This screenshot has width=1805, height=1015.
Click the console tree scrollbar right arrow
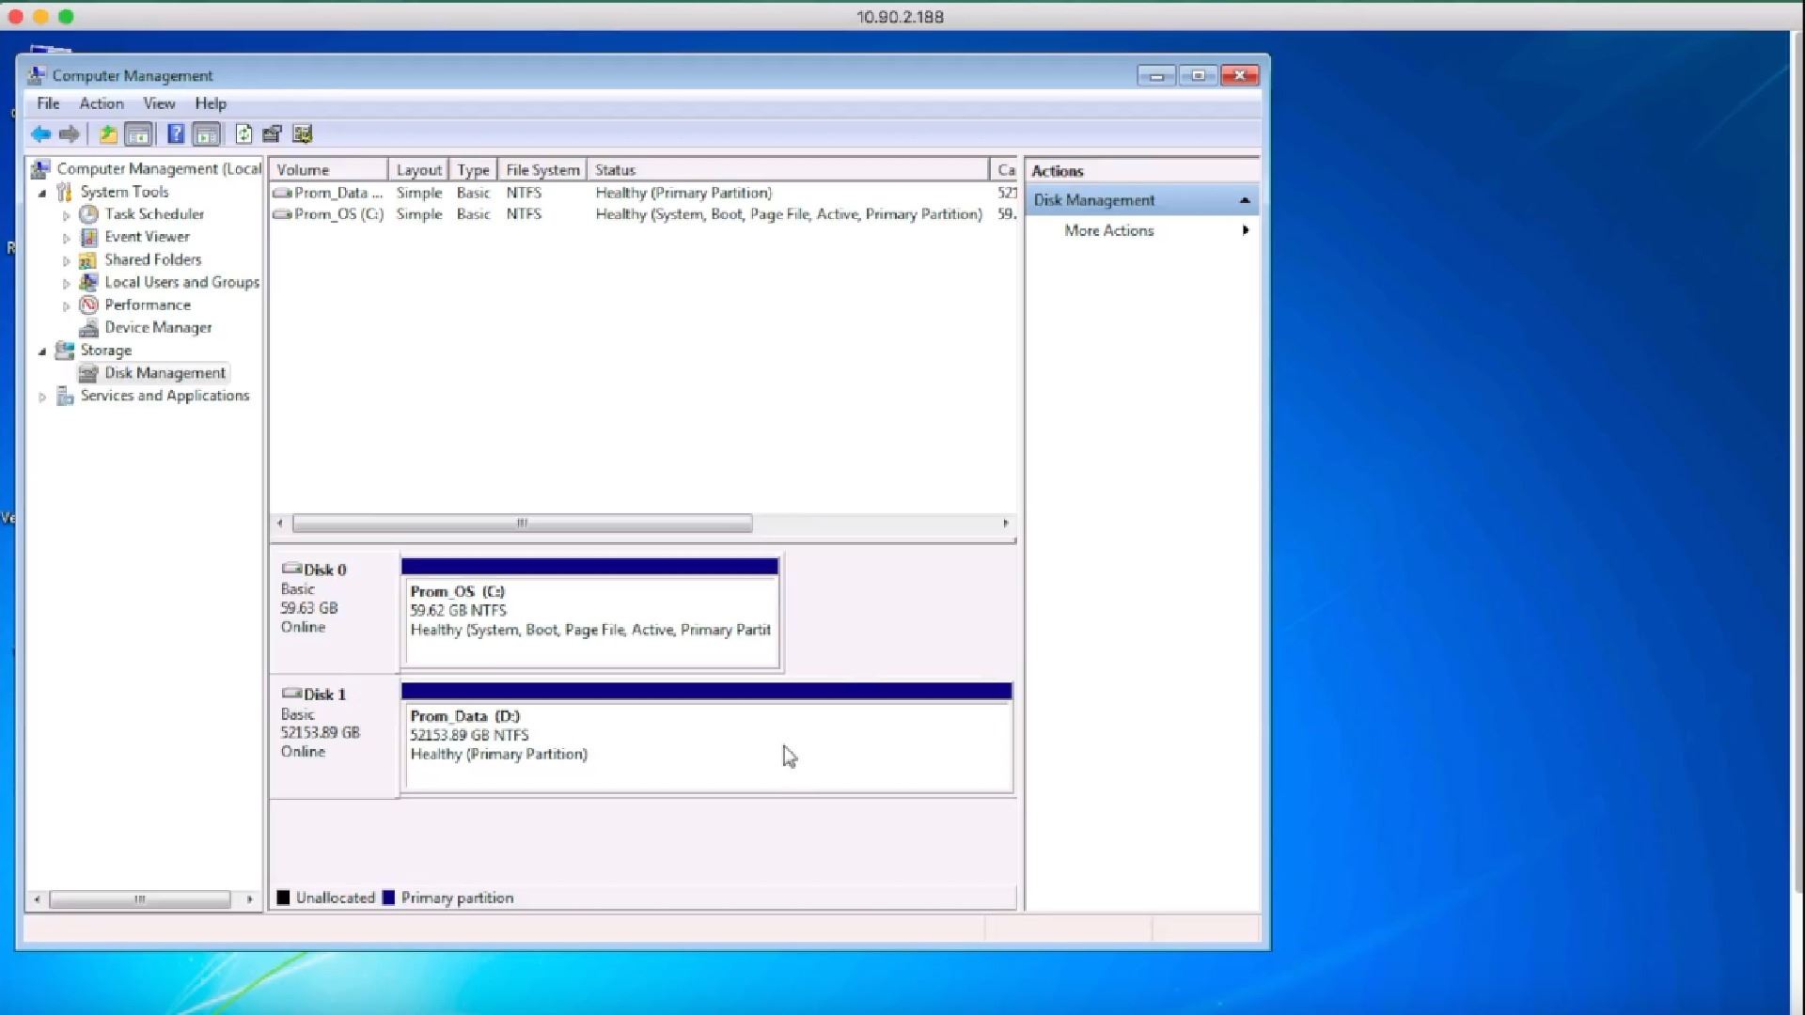249,899
